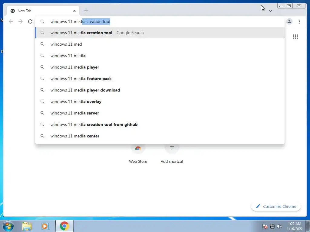Image resolution: width=310 pixels, height=232 pixels.
Task: Click magnifier icon in the address bar
Action: point(42,21)
